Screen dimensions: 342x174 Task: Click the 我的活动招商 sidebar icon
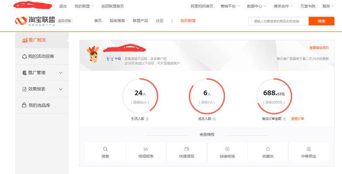[x=24, y=57]
